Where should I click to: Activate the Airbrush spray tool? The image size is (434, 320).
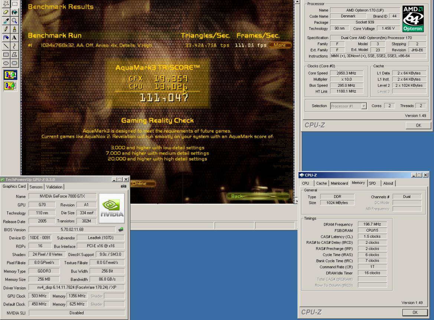tap(6, 38)
